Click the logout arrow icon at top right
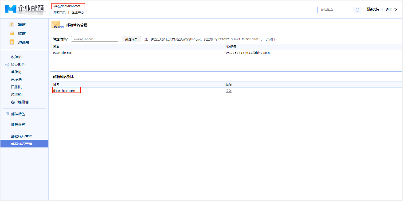Viewport: 403px width, 201px height. click(395, 9)
